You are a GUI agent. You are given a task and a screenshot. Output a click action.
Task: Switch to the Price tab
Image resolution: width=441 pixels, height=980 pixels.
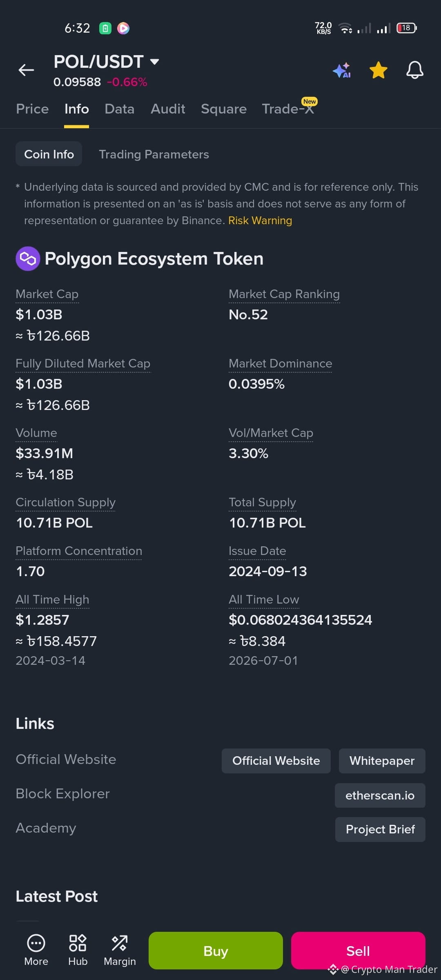point(32,109)
